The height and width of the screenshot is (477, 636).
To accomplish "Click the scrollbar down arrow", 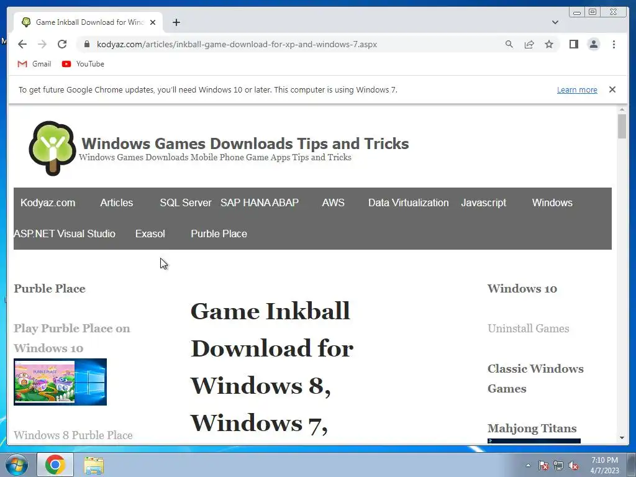I will [622, 438].
